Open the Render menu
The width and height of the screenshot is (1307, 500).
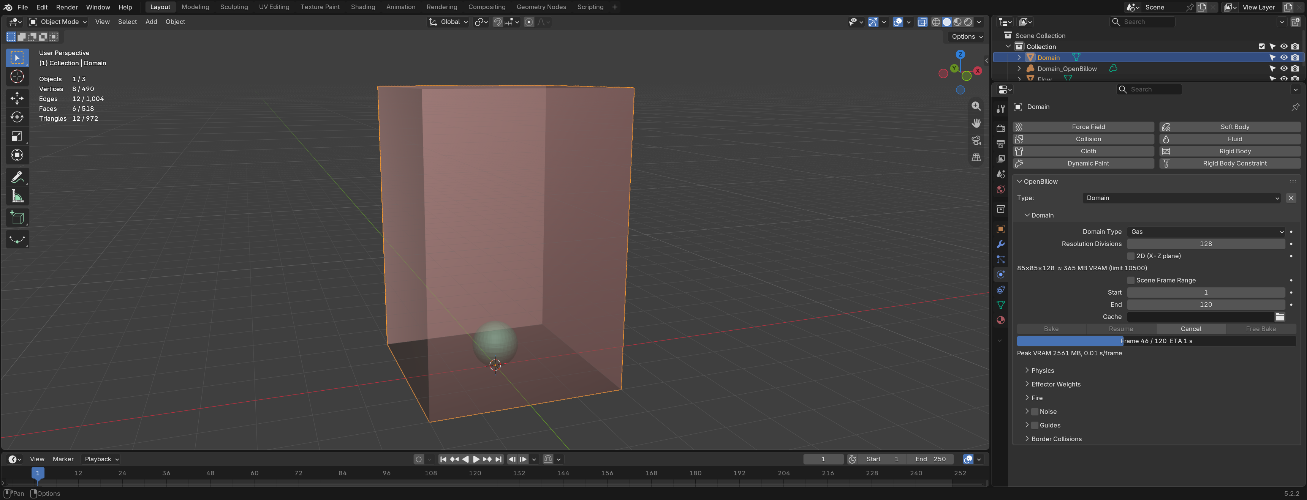click(67, 7)
